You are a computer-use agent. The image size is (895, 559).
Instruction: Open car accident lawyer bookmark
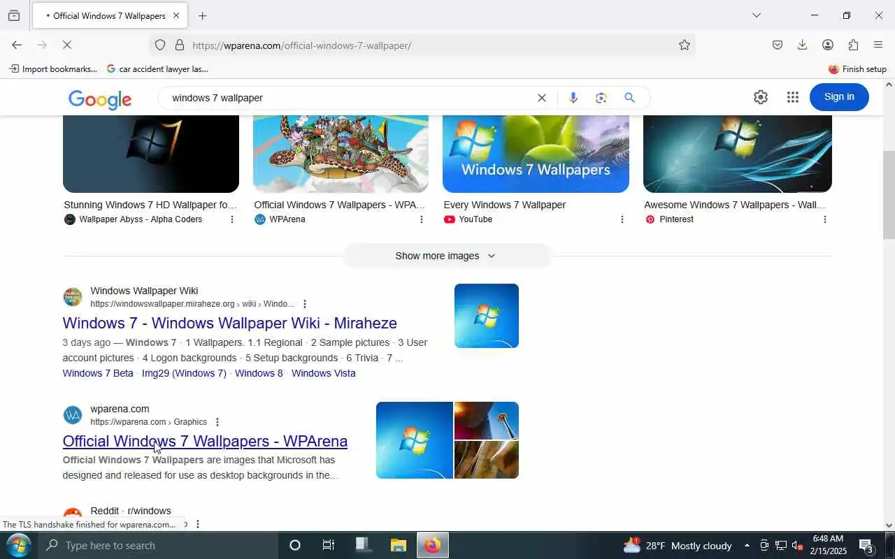[x=158, y=69]
